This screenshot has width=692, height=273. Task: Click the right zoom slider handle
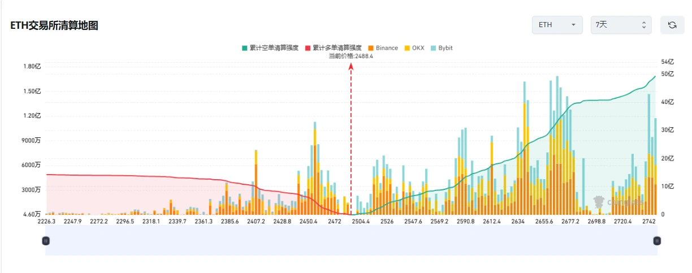[x=657, y=241]
